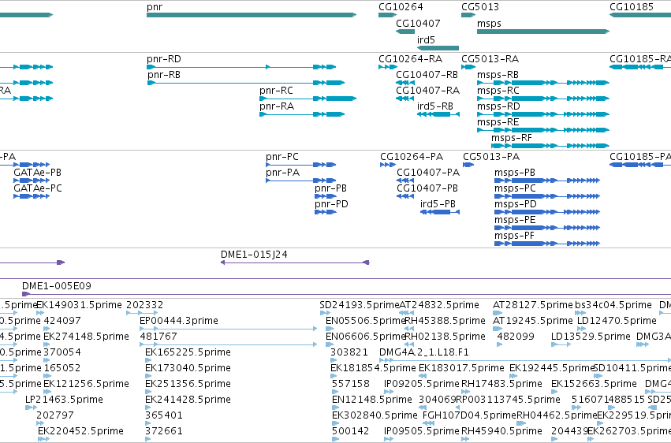Image resolution: width=671 pixels, height=443 pixels.
Task: Click EST label 372661
Action: click(x=164, y=431)
